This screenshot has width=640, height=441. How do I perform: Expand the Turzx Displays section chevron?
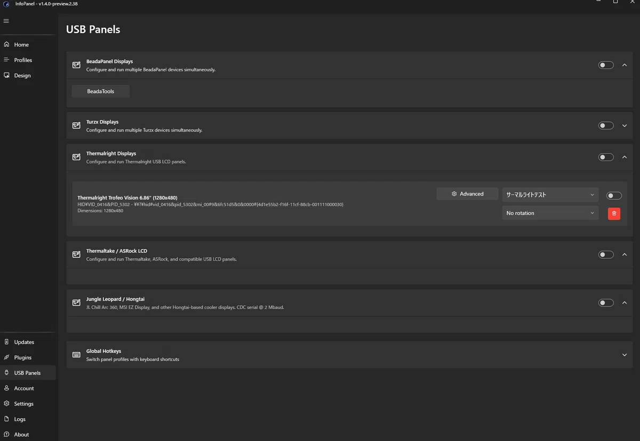pyautogui.click(x=625, y=126)
